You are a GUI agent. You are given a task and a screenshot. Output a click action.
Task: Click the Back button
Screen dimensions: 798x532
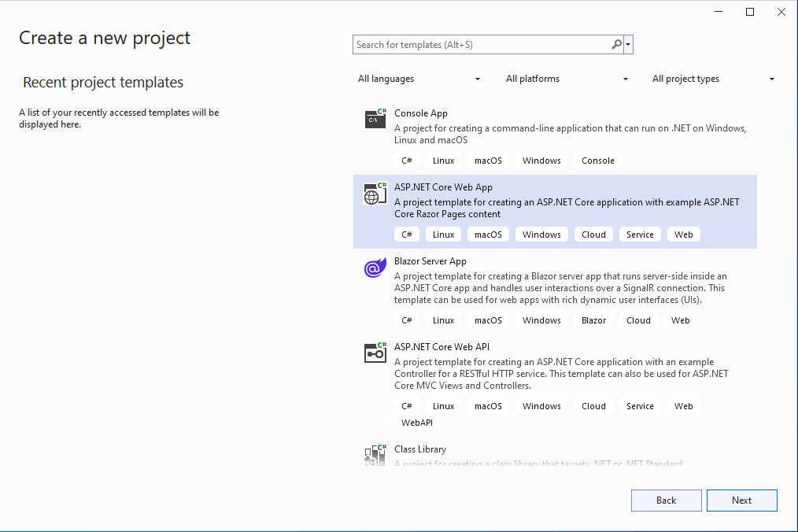[x=667, y=501]
